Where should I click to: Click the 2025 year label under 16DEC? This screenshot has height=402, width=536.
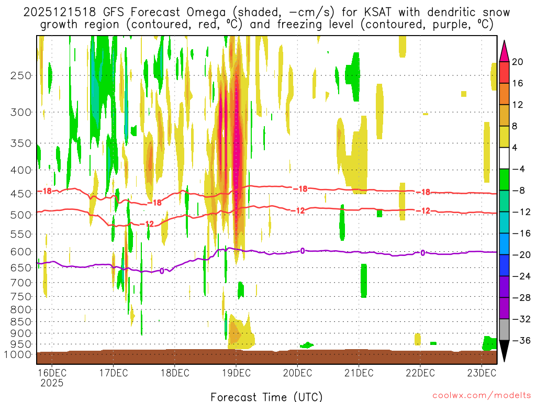point(52,383)
